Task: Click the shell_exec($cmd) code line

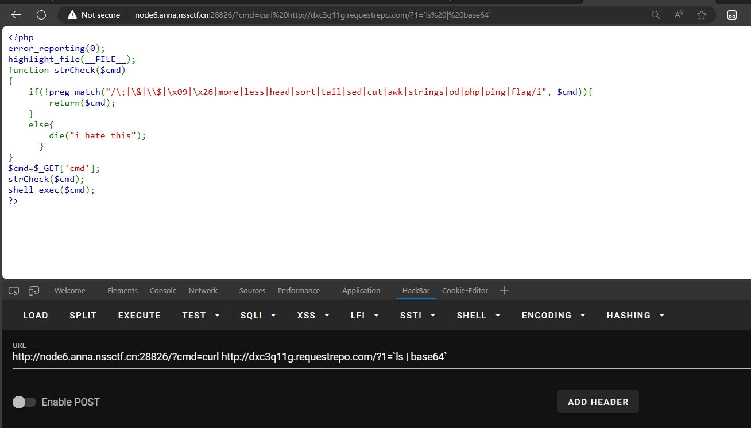Action: pyautogui.click(x=51, y=190)
